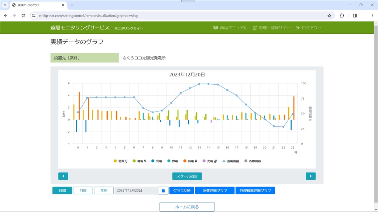378x212 pixels.
Task: Open the 外部機器詳細グラフ
Action: tap(255, 190)
